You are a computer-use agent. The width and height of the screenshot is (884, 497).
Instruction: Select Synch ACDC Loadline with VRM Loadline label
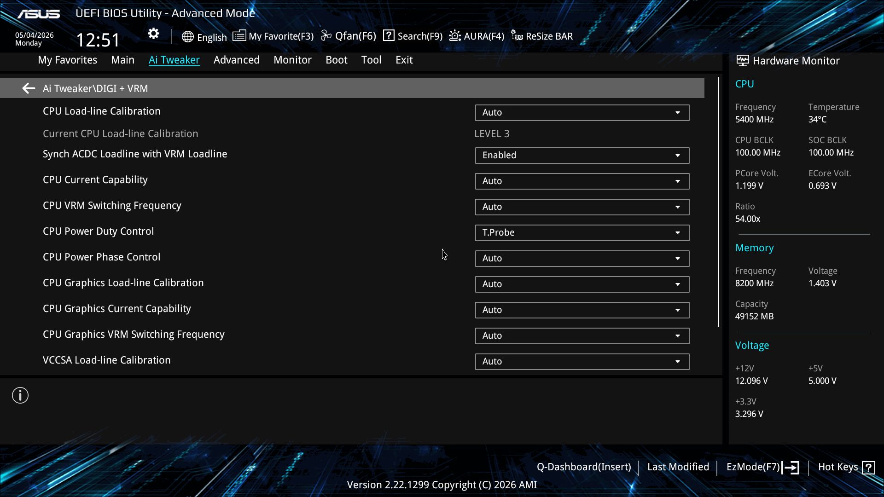(135, 154)
